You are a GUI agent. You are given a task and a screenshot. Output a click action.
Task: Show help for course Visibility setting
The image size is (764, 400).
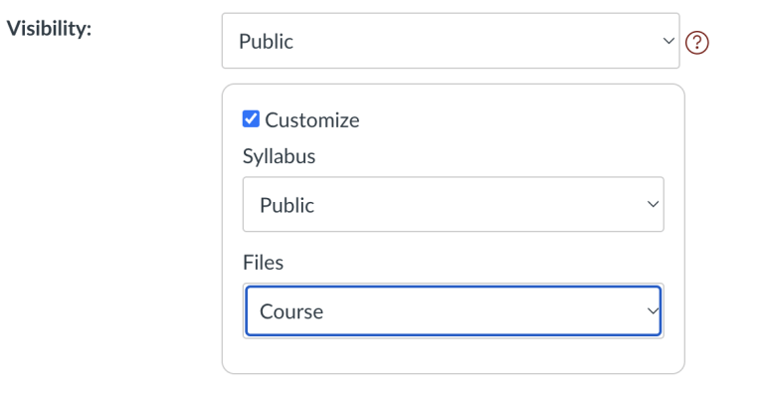tap(699, 42)
